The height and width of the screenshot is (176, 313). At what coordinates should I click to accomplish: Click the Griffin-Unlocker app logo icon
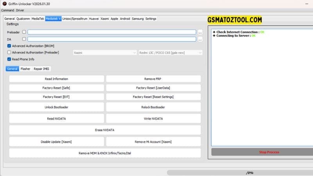point(4,4)
